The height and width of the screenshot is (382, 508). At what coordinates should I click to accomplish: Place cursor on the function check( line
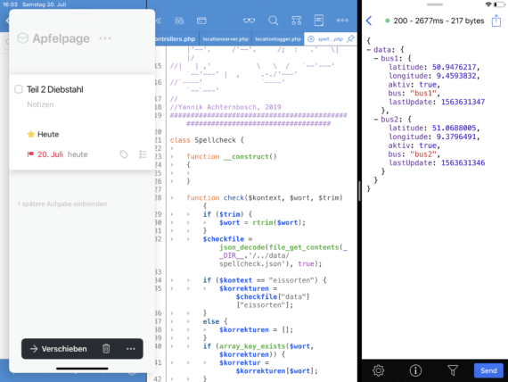tap(265, 197)
